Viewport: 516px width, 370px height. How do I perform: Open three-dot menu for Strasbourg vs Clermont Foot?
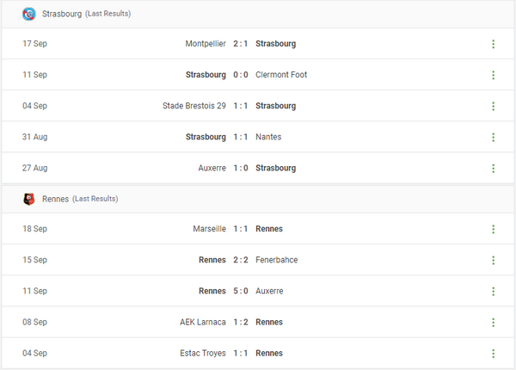coord(493,75)
